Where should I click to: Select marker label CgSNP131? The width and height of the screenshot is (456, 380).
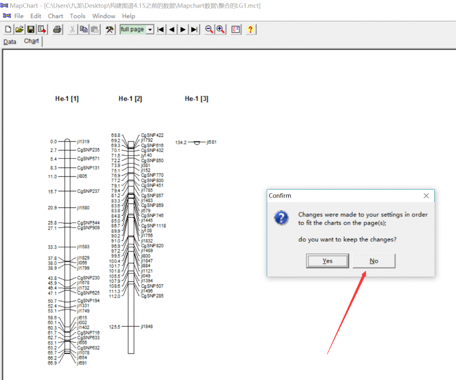pos(88,168)
